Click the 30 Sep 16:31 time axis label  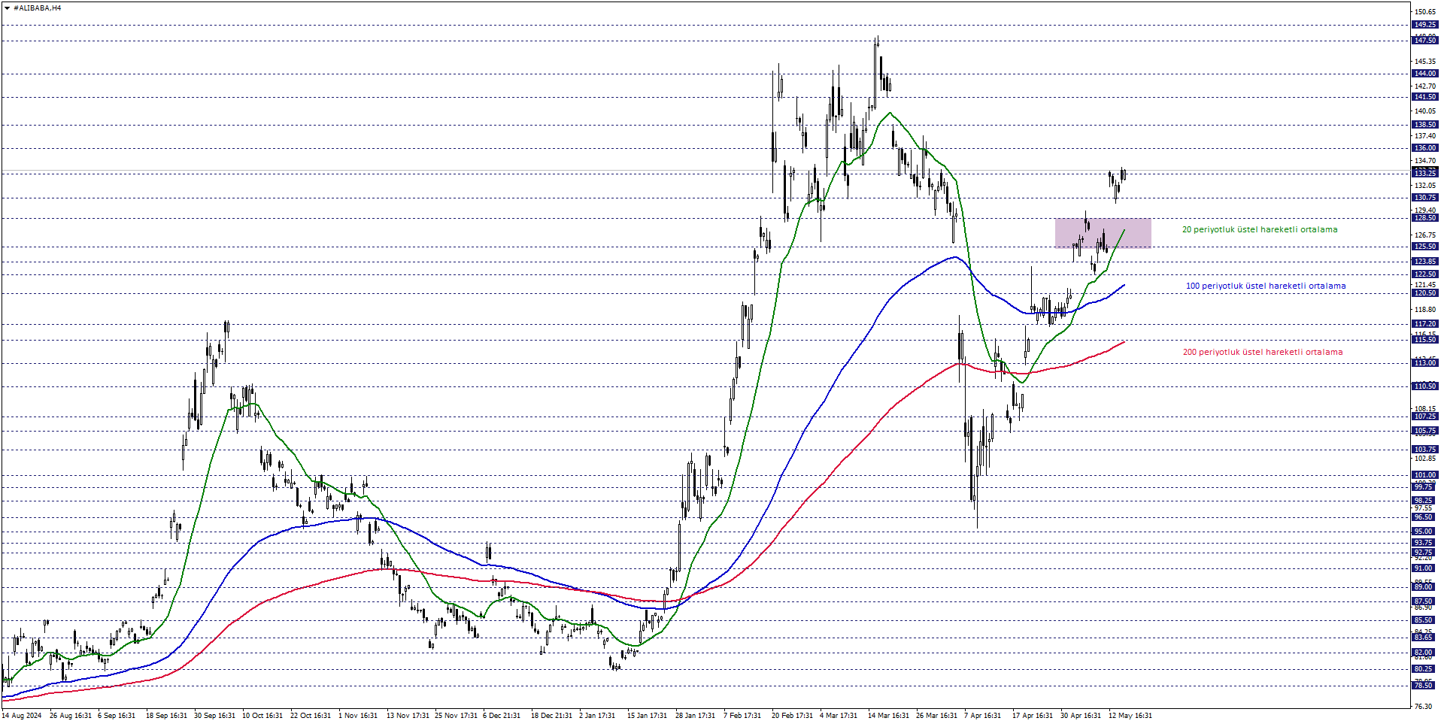pos(214,716)
